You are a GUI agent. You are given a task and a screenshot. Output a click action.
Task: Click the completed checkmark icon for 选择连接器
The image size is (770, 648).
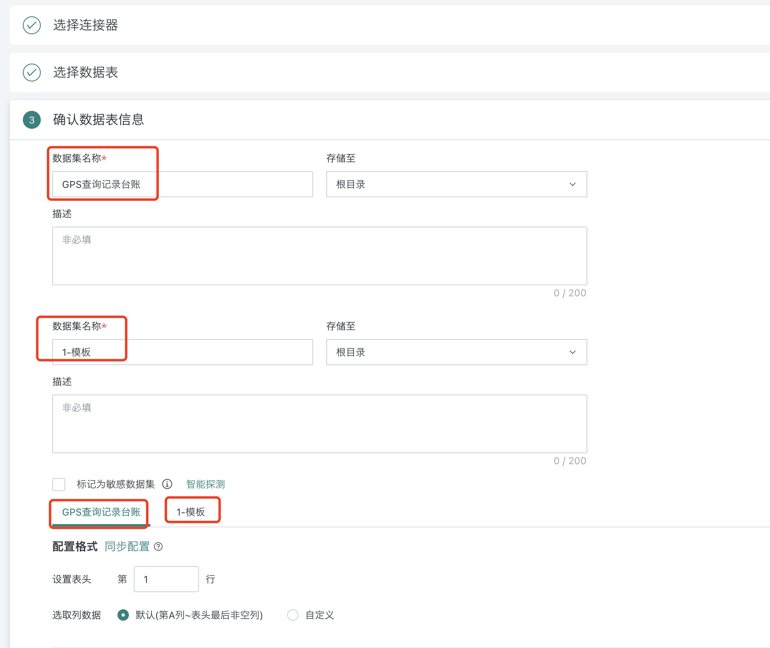coord(32,25)
